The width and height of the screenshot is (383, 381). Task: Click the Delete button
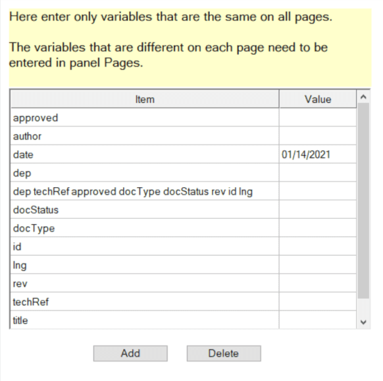(224, 353)
